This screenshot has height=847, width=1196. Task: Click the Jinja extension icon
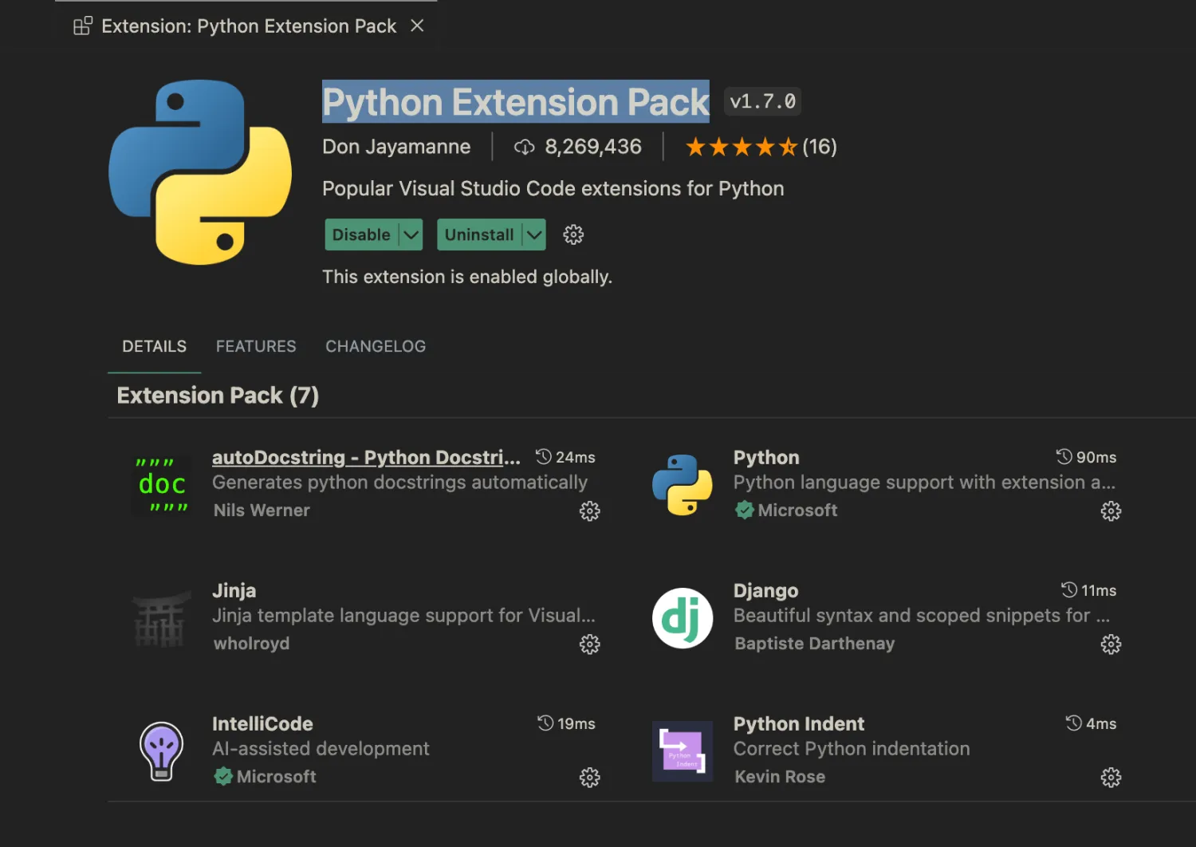(162, 618)
